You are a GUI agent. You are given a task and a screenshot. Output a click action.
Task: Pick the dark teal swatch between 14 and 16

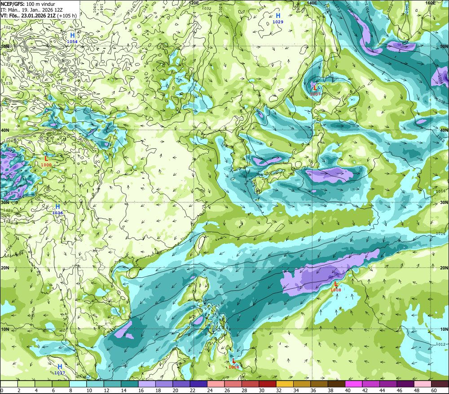point(130,384)
